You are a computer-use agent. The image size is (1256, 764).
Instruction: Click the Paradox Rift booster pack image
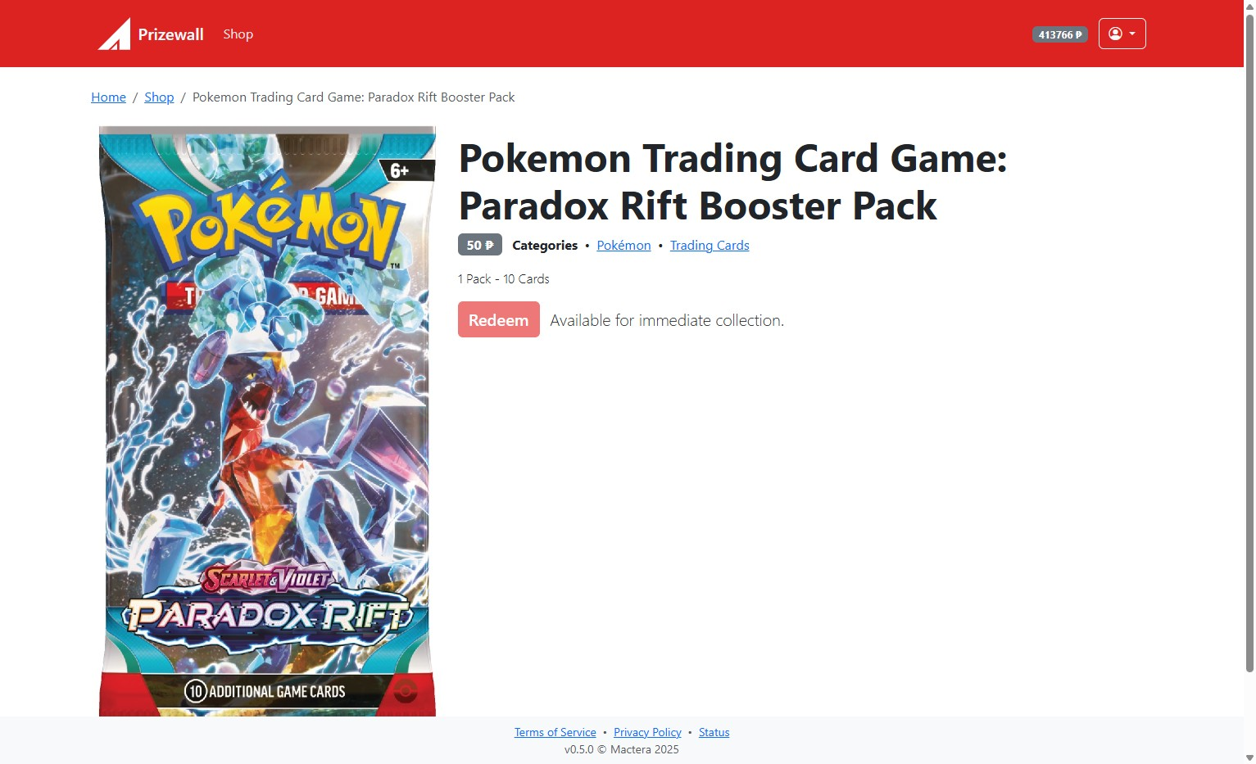(267, 421)
